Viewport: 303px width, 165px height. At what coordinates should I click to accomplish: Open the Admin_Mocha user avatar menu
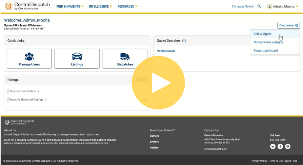[270, 6]
